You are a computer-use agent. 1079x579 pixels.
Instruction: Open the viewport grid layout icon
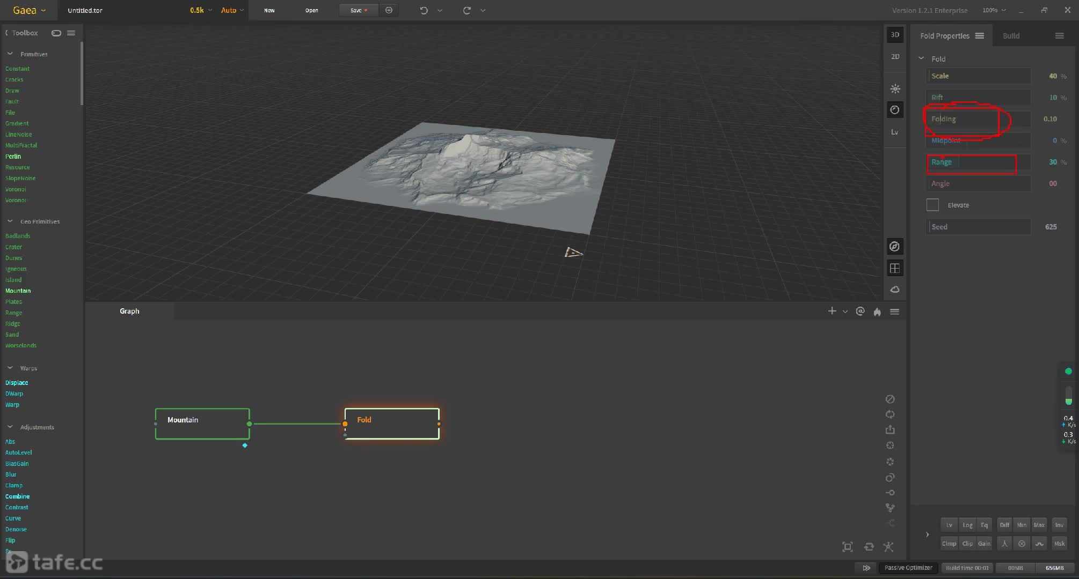(894, 268)
